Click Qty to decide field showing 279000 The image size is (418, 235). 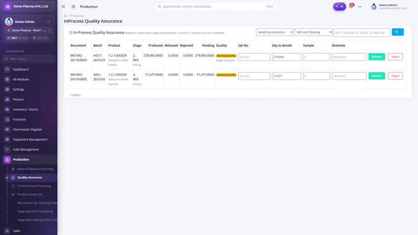tap(287, 57)
